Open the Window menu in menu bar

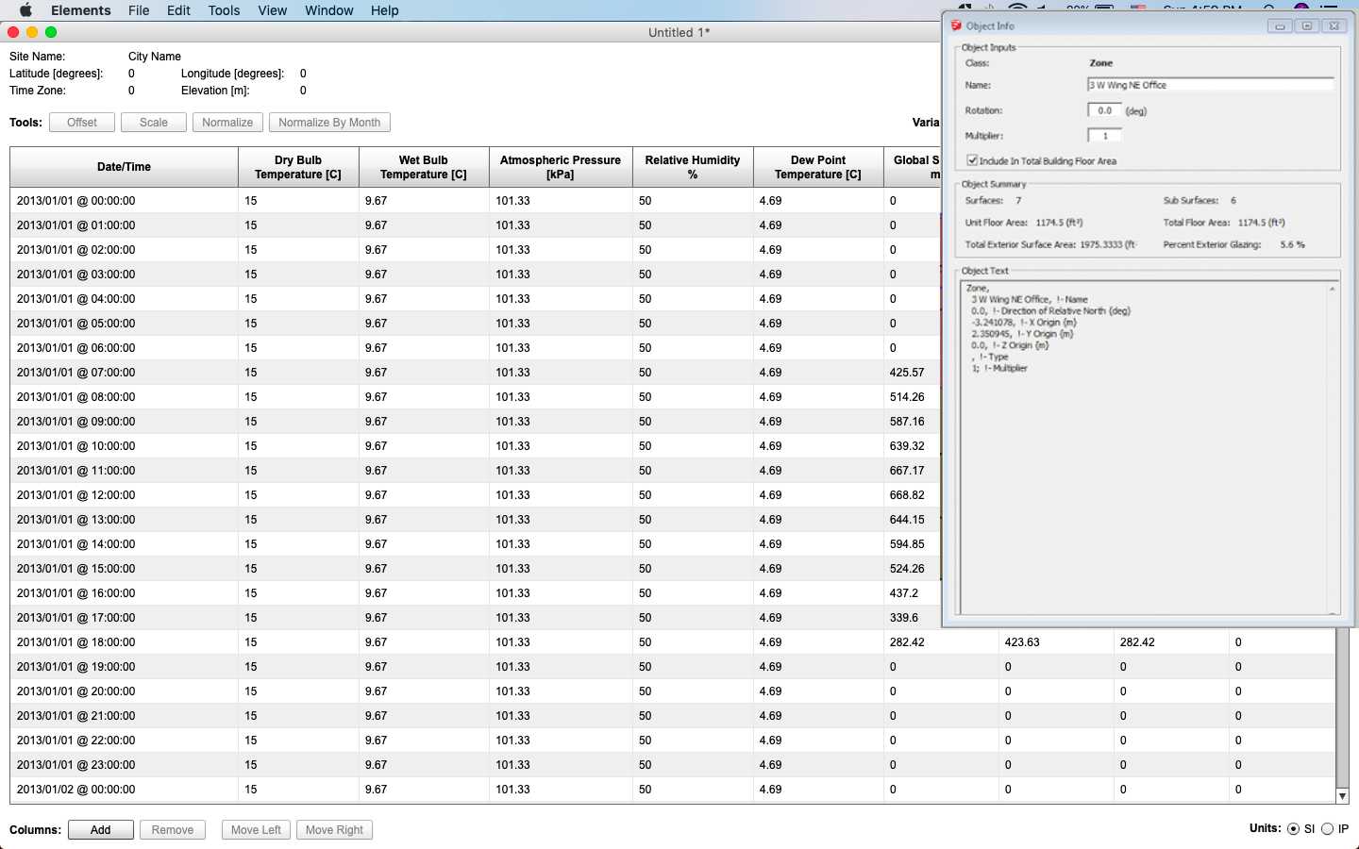point(328,10)
